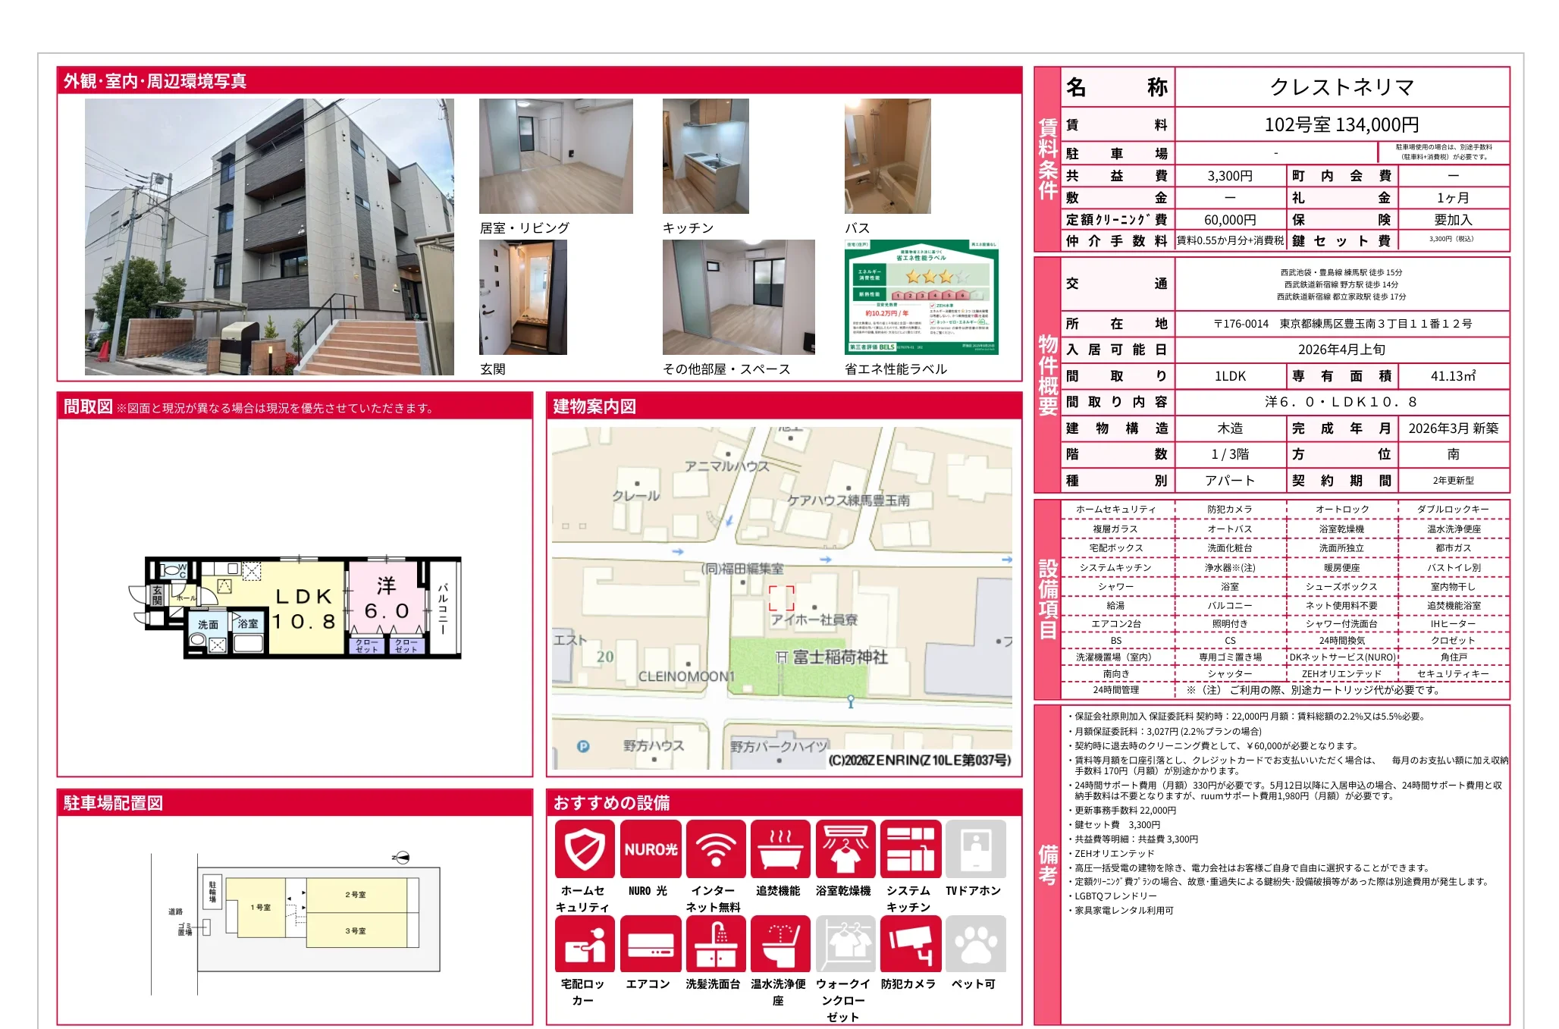This screenshot has height=1029, width=1559.
Task: Switch to the 間取図 tab
Action: (x=87, y=407)
